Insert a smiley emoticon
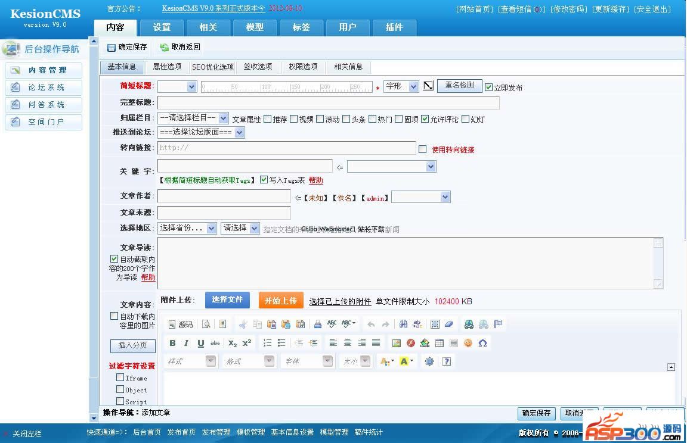Image resolution: width=687 pixels, height=443 pixels. [x=468, y=343]
